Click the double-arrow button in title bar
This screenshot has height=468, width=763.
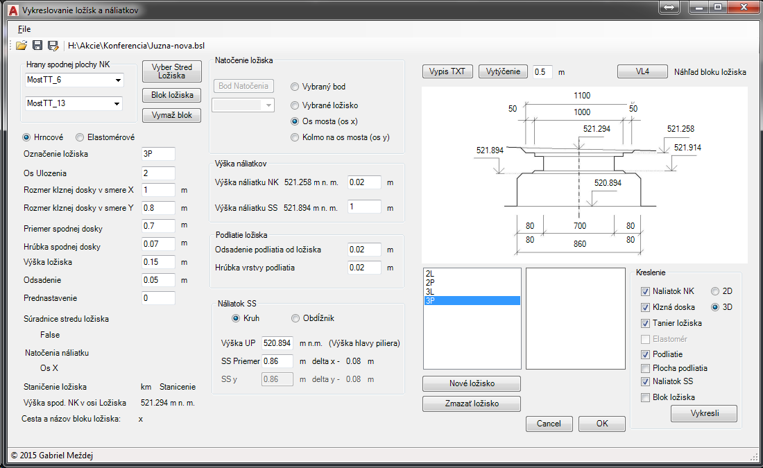pos(669,7)
